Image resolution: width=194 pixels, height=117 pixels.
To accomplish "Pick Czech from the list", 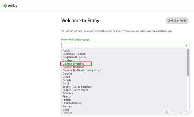I will tap(66, 77).
